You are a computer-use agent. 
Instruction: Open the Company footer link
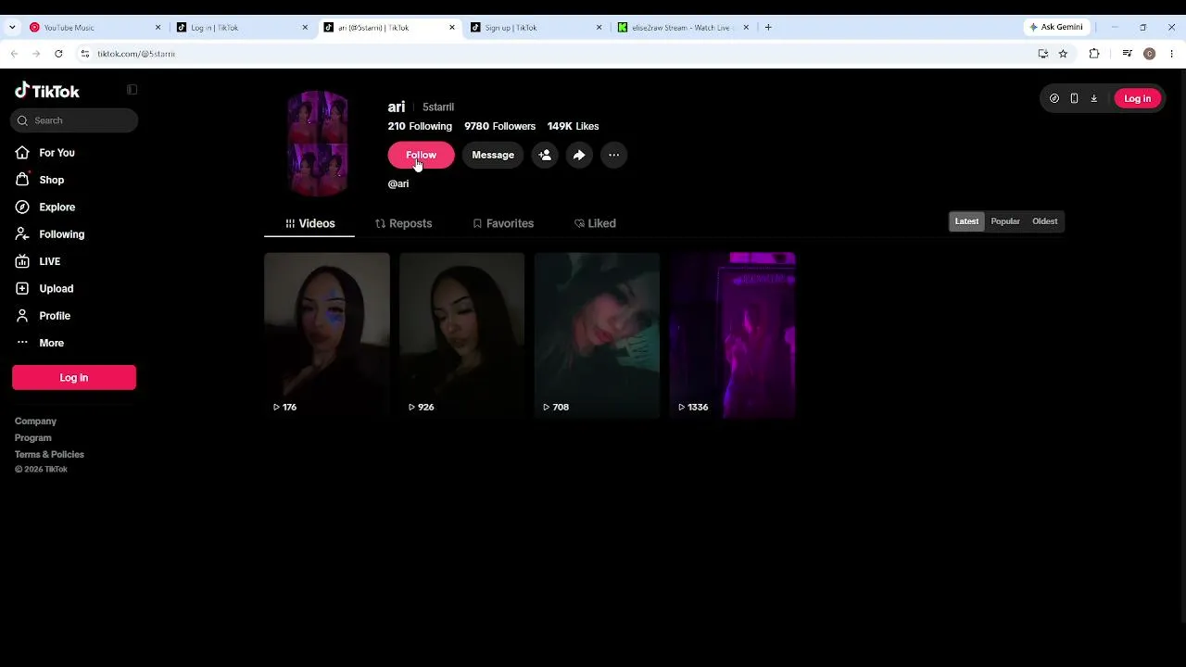coord(35,422)
